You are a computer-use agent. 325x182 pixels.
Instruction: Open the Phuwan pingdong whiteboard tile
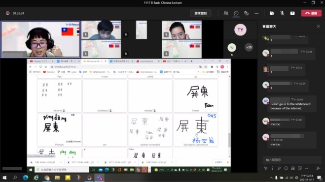[59, 130]
